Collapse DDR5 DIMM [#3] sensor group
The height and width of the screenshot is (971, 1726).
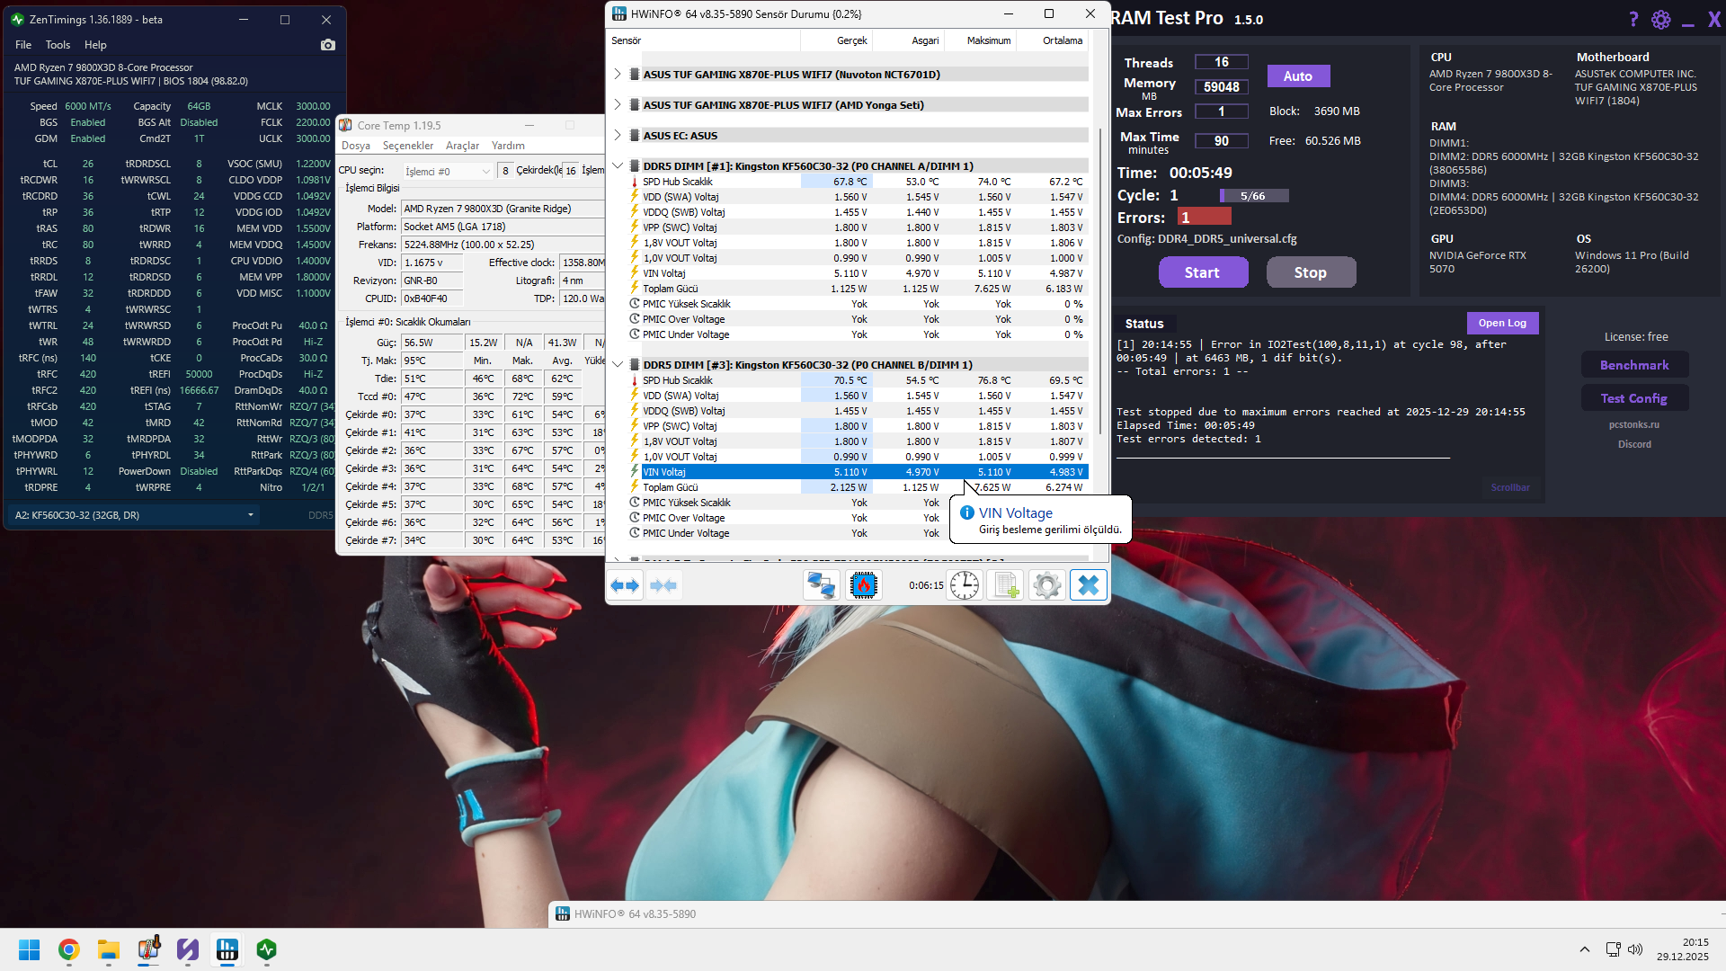coord(618,364)
